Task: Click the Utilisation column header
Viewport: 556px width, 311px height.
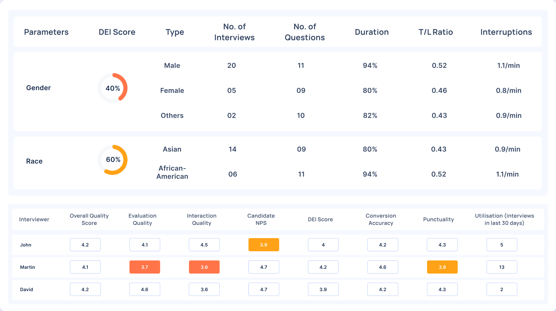Action: [504, 220]
